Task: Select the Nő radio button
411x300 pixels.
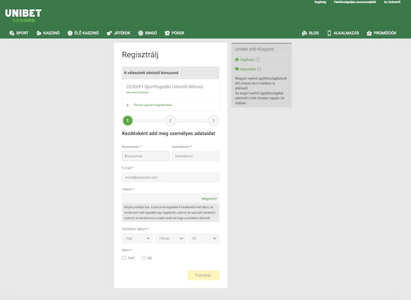Action: click(144, 258)
